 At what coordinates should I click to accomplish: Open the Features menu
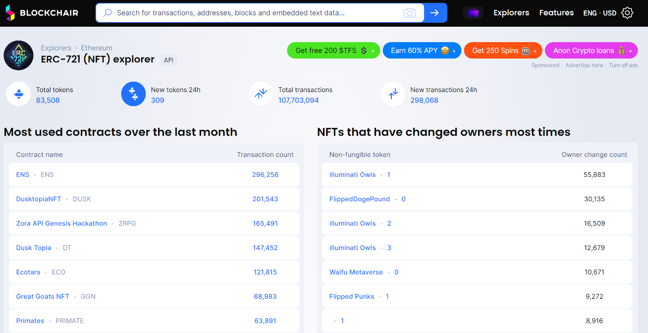coord(556,13)
